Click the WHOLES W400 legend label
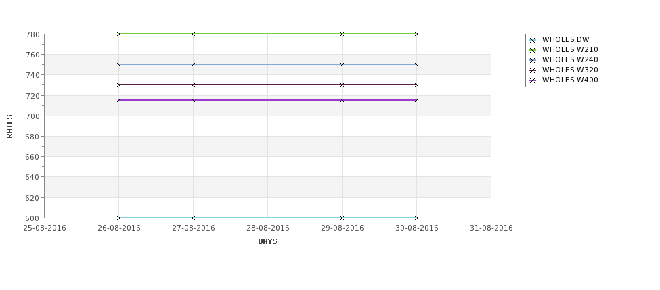660x290 pixels. point(570,80)
